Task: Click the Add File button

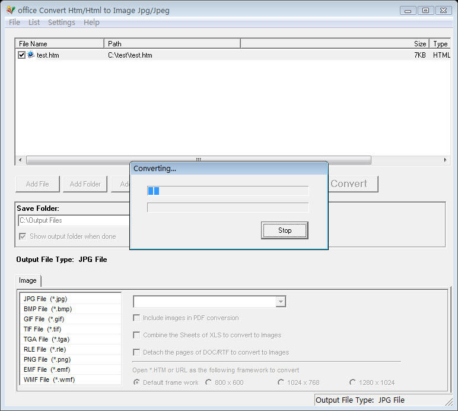Action: tap(37, 184)
